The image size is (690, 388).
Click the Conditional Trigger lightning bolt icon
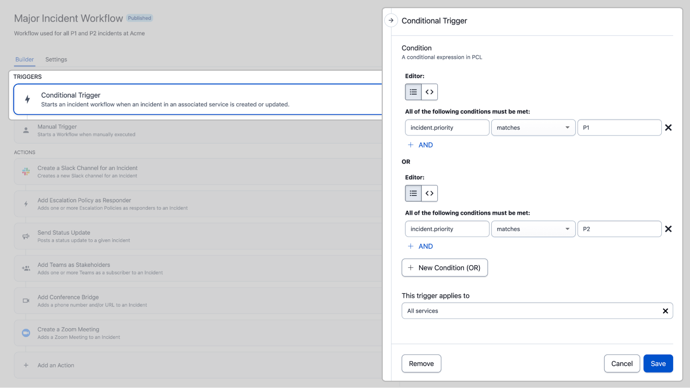tap(27, 100)
